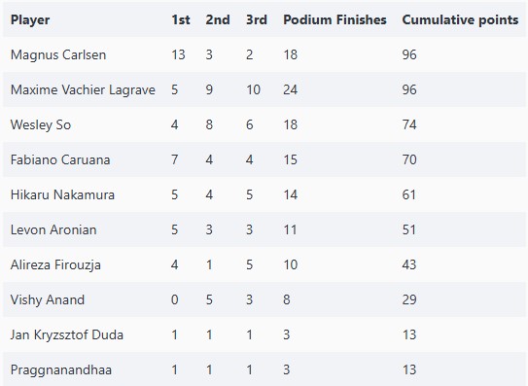Click the 2nd column header
The image size is (528, 386).
coord(218,19)
